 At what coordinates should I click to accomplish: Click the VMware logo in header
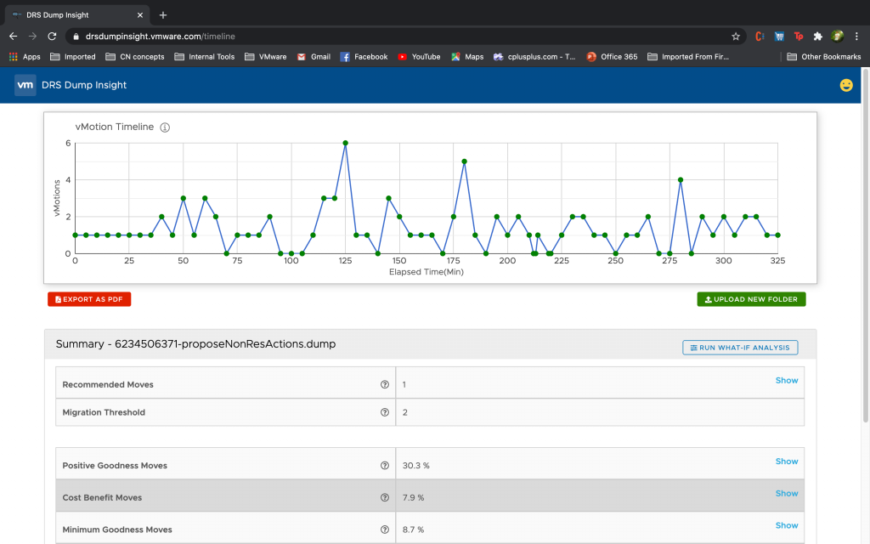coord(25,85)
